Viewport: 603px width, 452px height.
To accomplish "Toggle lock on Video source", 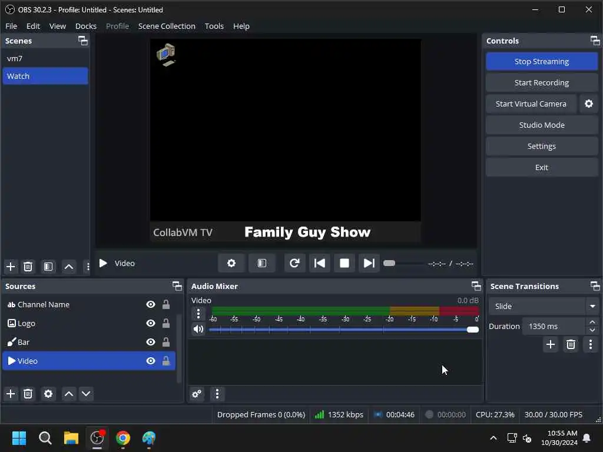I will click(x=166, y=361).
